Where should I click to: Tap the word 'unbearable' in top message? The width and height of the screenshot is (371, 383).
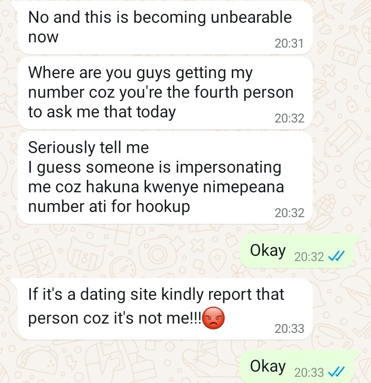[x=251, y=17]
